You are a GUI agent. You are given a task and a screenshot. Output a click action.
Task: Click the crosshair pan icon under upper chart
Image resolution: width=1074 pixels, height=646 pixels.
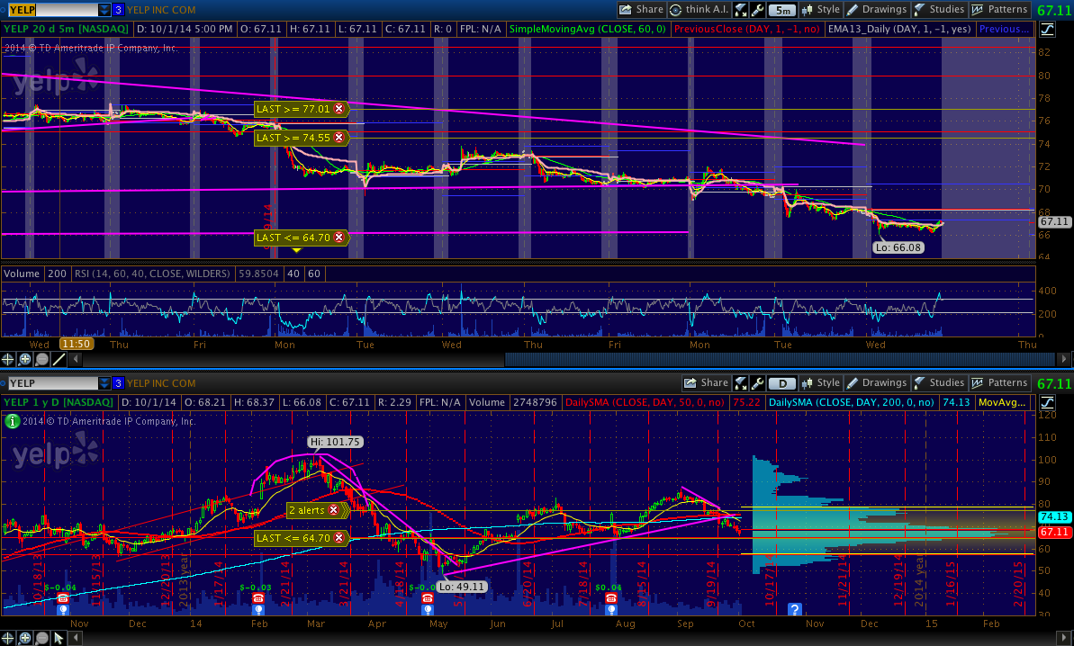click(8, 359)
